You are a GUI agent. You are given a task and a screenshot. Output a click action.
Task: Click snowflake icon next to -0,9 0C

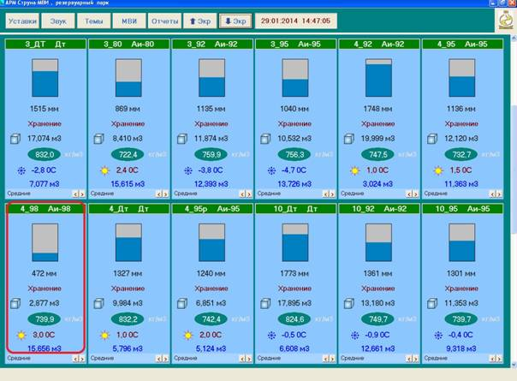355,335
